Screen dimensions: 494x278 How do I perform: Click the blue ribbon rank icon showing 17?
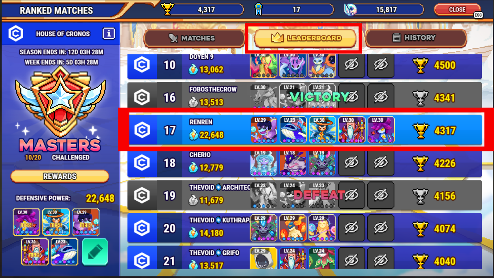(x=258, y=9)
